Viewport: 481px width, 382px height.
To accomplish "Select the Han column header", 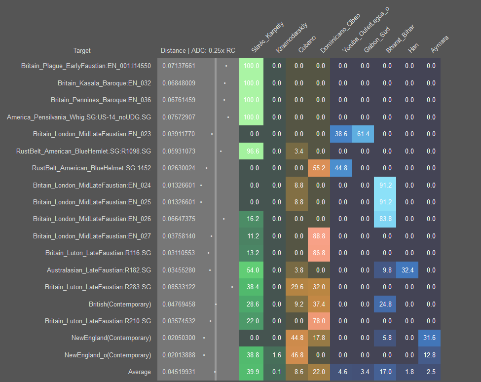I will pos(413,47).
